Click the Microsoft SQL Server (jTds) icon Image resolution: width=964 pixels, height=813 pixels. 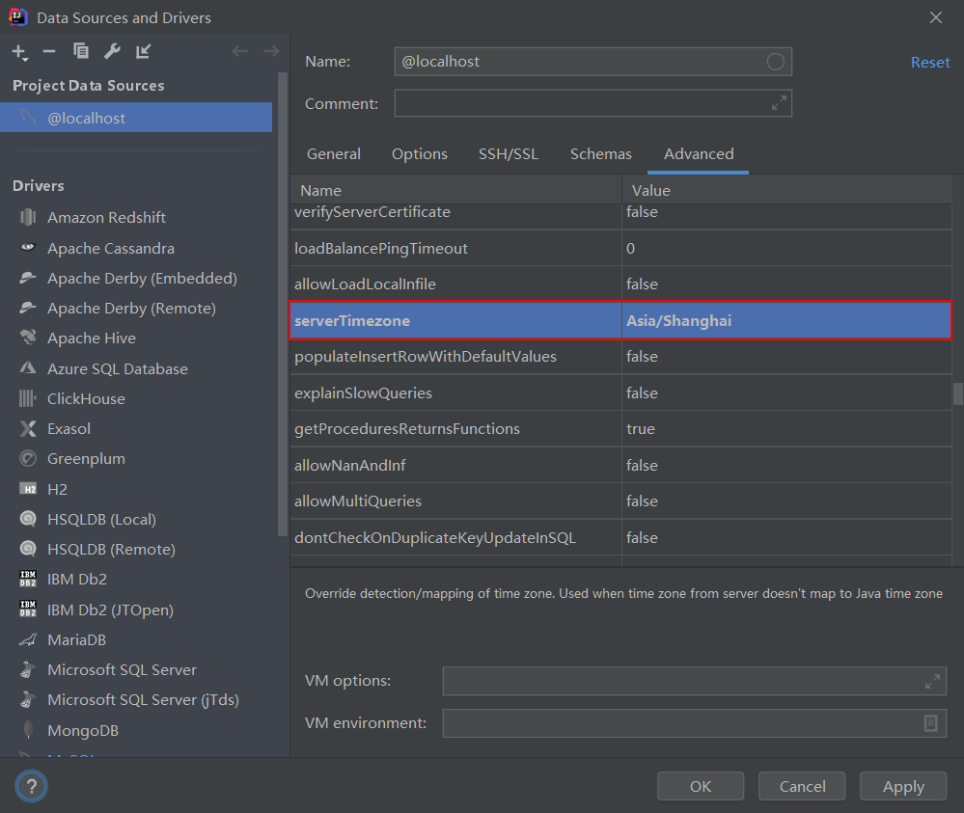tap(28, 699)
